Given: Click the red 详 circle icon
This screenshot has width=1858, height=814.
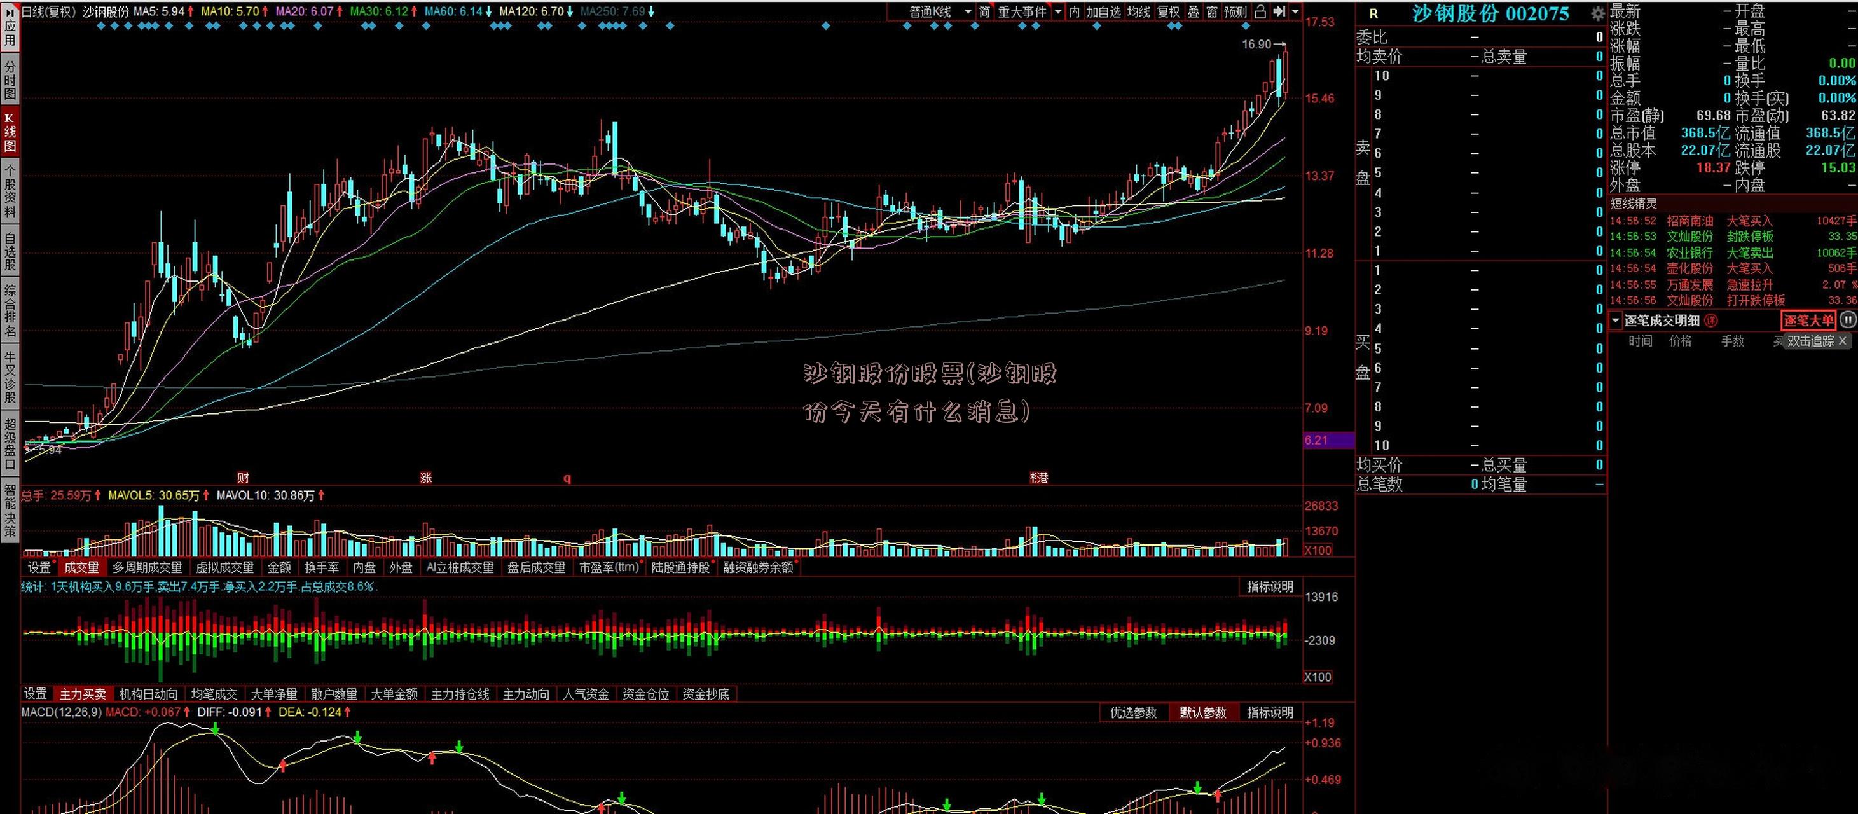Looking at the screenshot, I should [x=1711, y=321].
